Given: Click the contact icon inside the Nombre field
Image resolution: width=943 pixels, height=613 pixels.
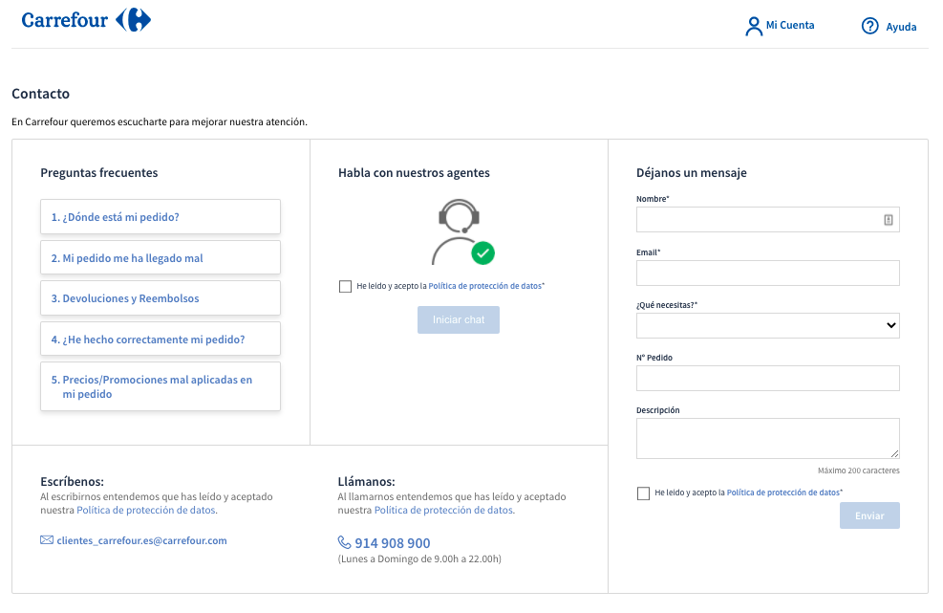Looking at the screenshot, I should tap(890, 219).
